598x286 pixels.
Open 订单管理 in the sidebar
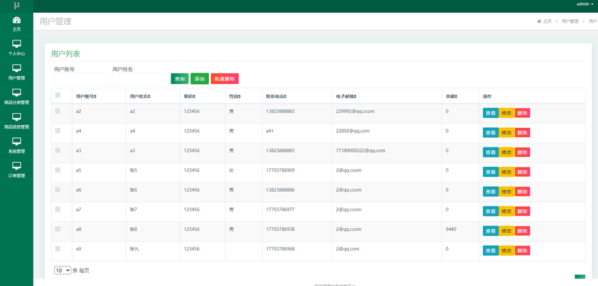click(x=16, y=170)
